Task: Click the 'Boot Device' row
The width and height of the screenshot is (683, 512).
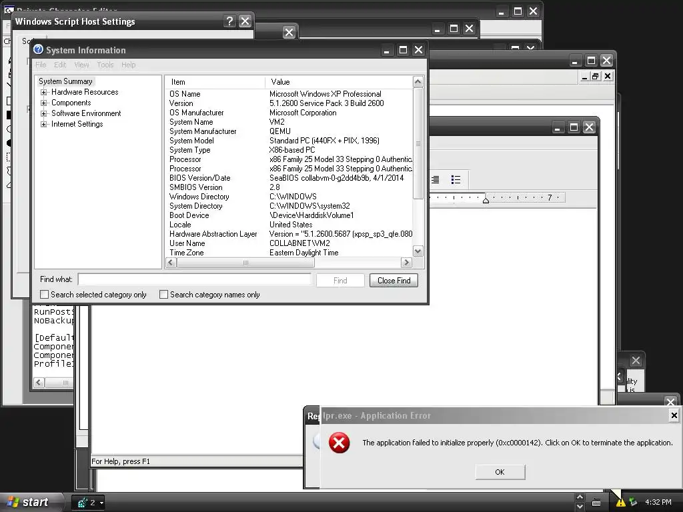Action: point(289,215)
